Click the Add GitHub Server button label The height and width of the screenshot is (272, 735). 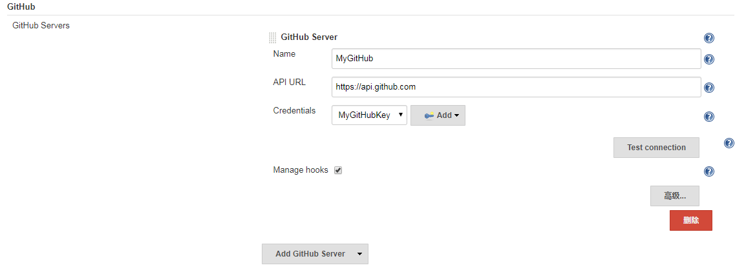point(310,254)
